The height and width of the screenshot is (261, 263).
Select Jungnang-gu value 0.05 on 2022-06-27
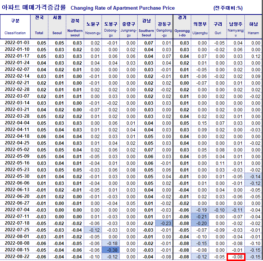click(128, 203)
